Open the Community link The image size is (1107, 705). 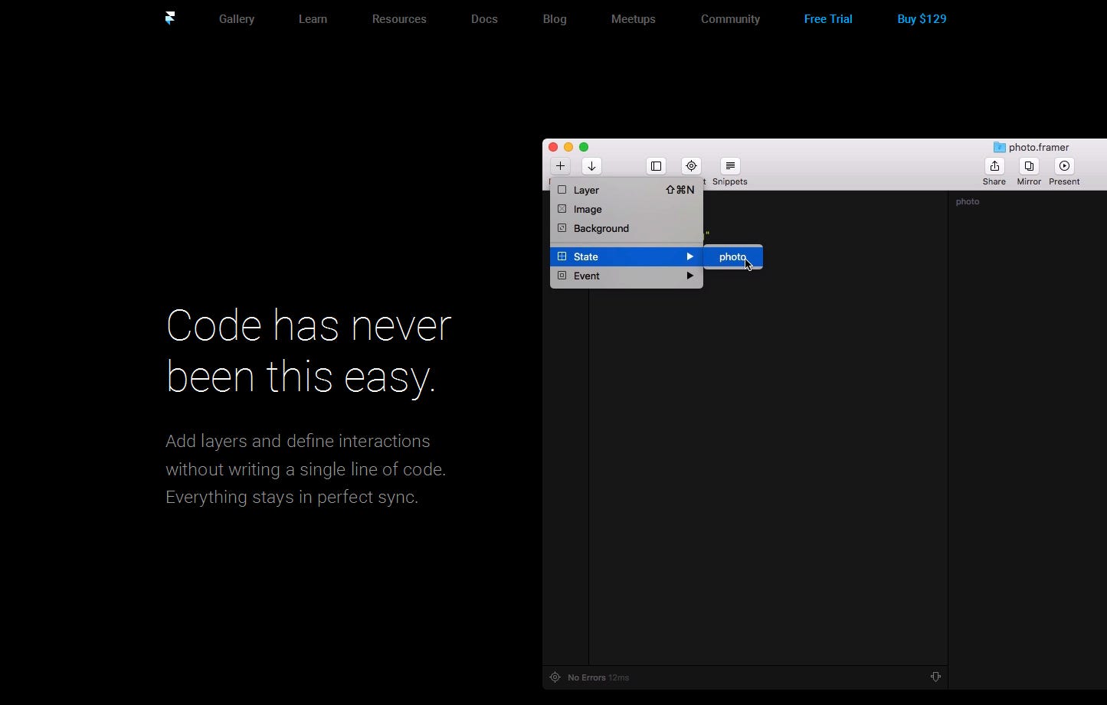[730, 19]
